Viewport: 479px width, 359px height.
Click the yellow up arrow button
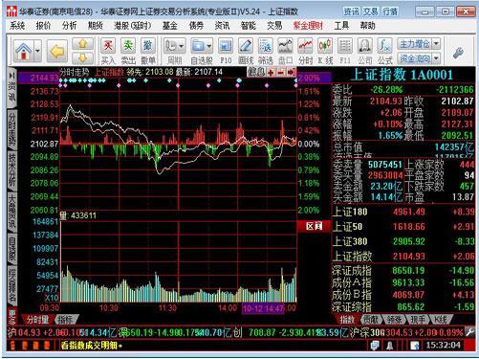coord(83,44)
